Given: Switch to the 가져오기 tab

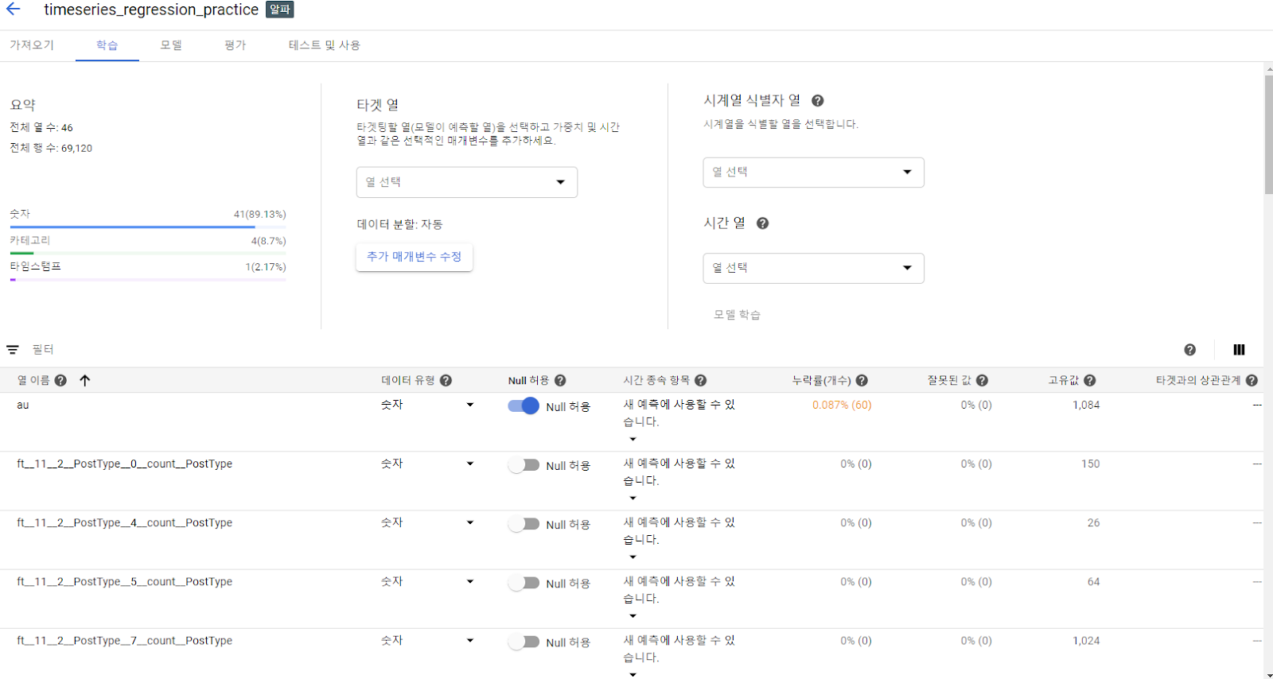Looking at the screenshot, I should 32,45.
